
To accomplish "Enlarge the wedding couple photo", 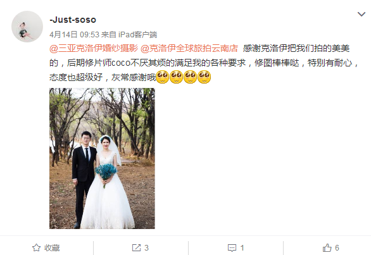I will (x=102, y=158).
